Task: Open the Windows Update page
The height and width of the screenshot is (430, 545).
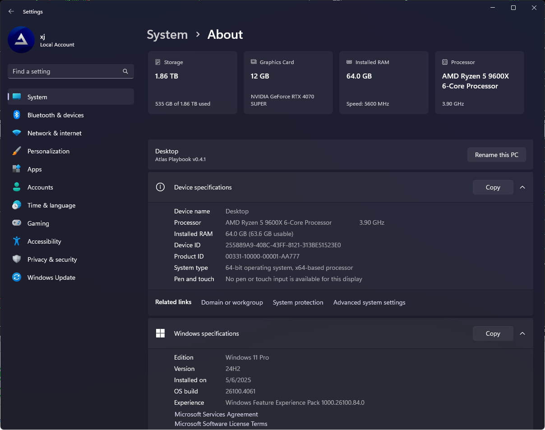Action: click(x=71, y=277)
